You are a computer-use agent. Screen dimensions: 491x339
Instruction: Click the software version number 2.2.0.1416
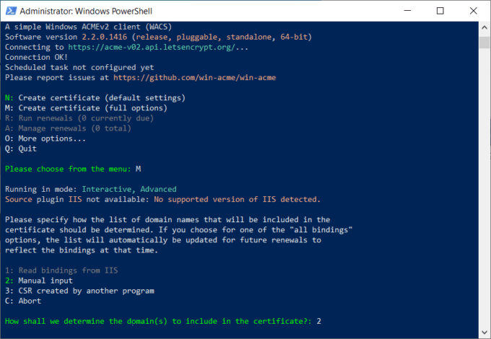click(x=104, y=38)
